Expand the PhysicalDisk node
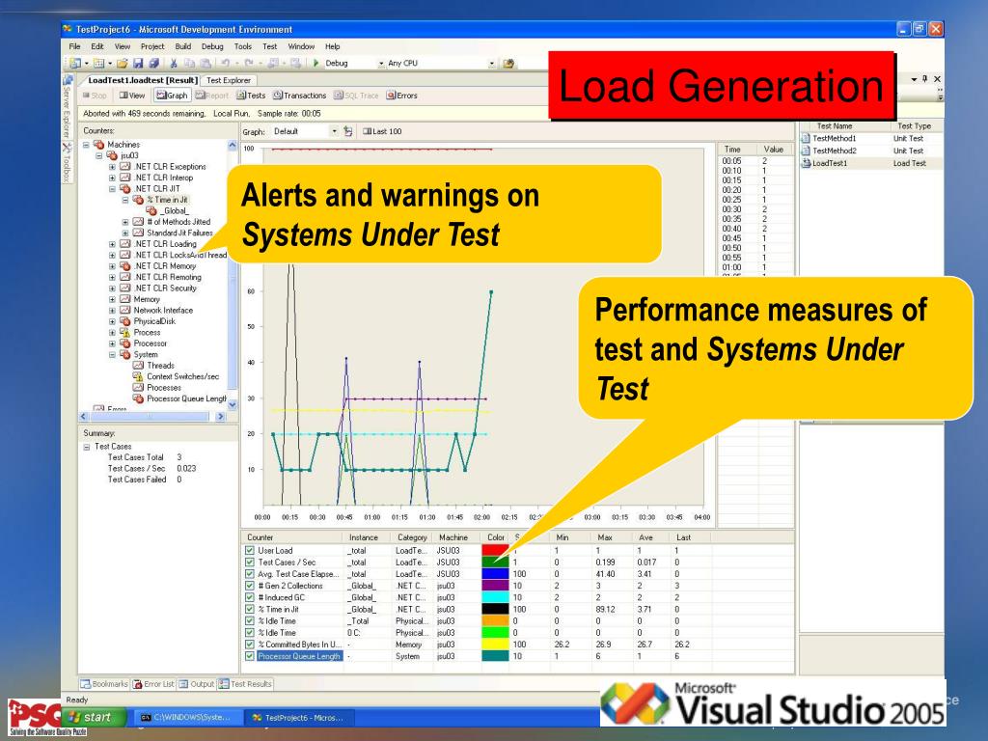 [112, 321]
